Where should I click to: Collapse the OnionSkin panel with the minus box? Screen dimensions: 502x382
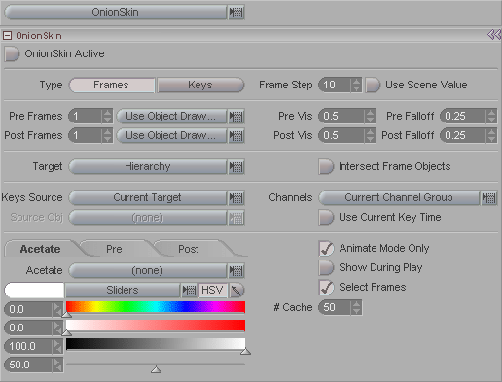click(7, 35)
